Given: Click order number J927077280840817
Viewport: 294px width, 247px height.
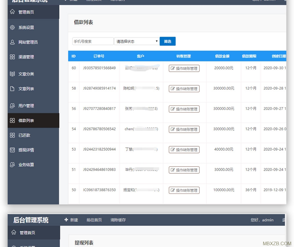Looking at the screenshot, I should pyautogui.click(x=99, y=109).
